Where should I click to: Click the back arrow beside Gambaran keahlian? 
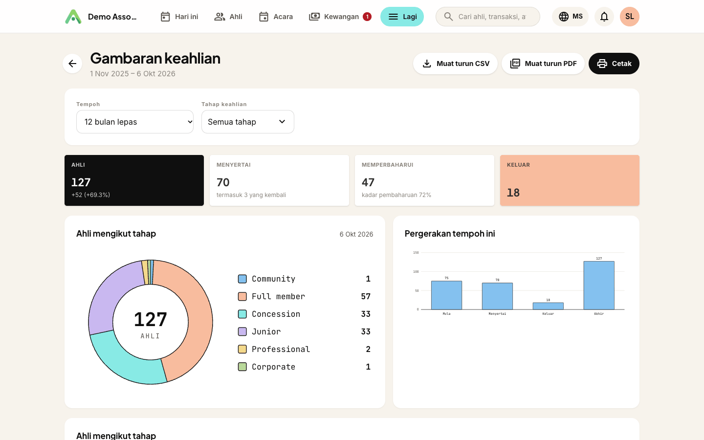point(72,64)
